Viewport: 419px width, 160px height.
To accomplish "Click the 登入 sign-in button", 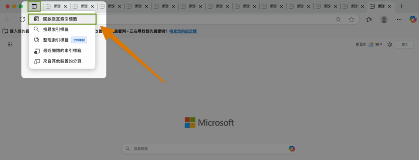I will [405, 44].
